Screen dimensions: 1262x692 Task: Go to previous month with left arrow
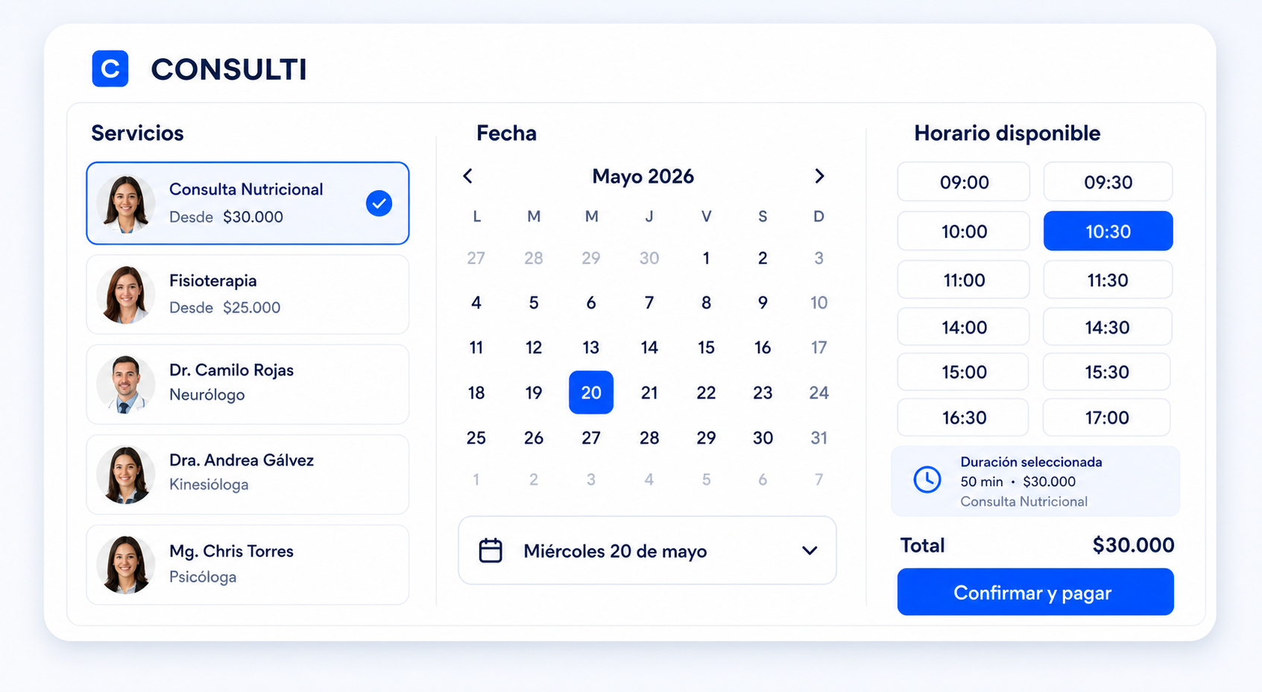(x=468, y=176)
